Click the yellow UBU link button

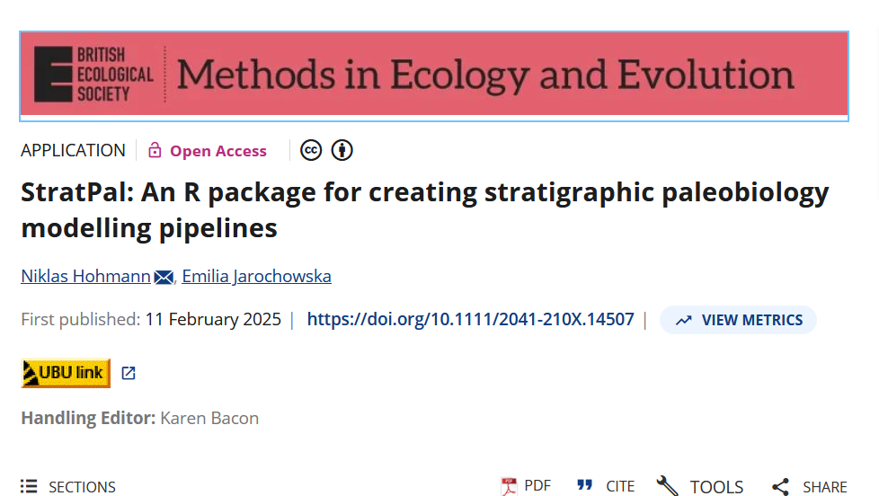pyautogui.click(x=66, y=373)
